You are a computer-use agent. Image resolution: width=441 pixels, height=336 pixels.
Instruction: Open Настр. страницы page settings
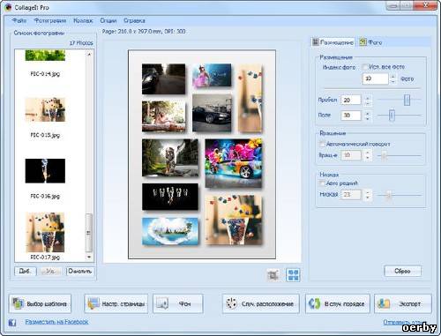tap(116, 303)
